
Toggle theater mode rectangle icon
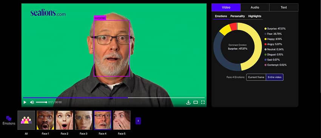(196, 102)
